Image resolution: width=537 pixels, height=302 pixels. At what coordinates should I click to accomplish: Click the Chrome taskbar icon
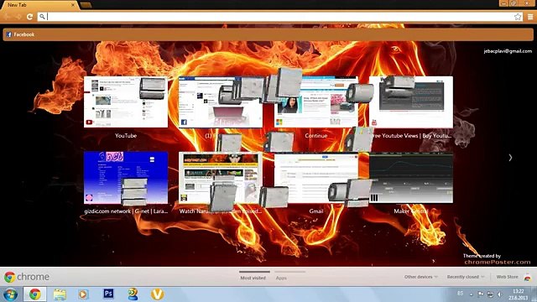[34, 294]
